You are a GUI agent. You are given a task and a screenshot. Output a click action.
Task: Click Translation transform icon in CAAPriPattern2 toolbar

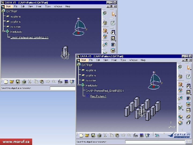180,91
